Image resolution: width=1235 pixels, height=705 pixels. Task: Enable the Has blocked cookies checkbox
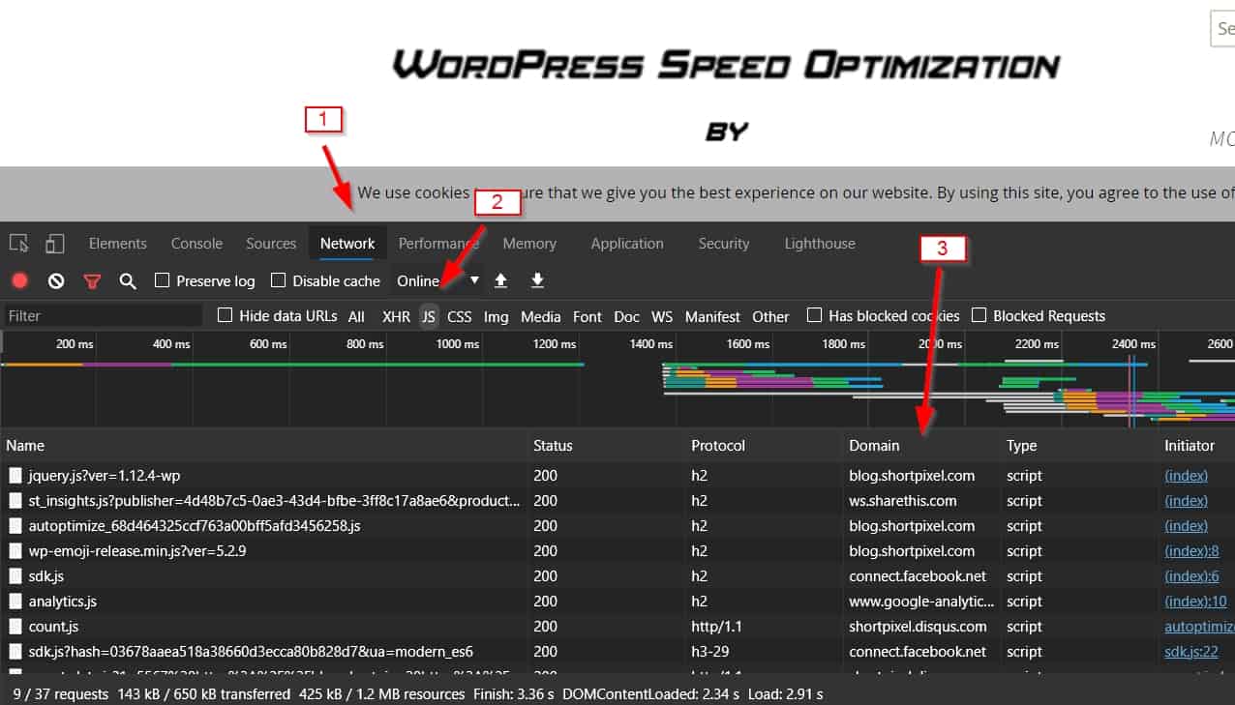pos(815,315)
